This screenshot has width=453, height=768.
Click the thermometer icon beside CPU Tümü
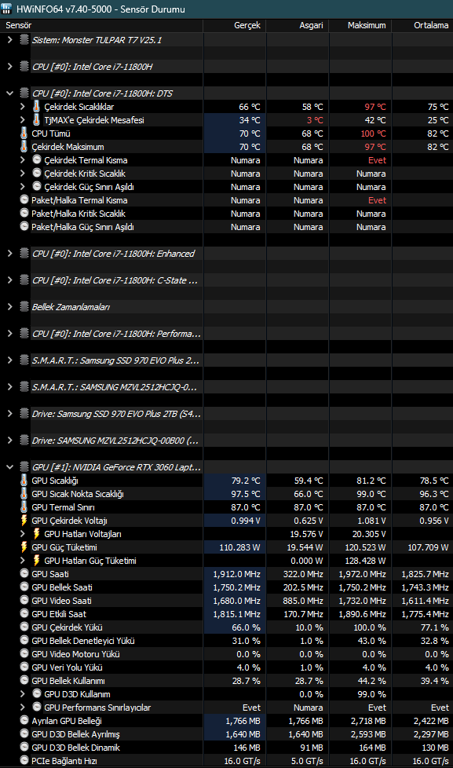coord(24,133)
